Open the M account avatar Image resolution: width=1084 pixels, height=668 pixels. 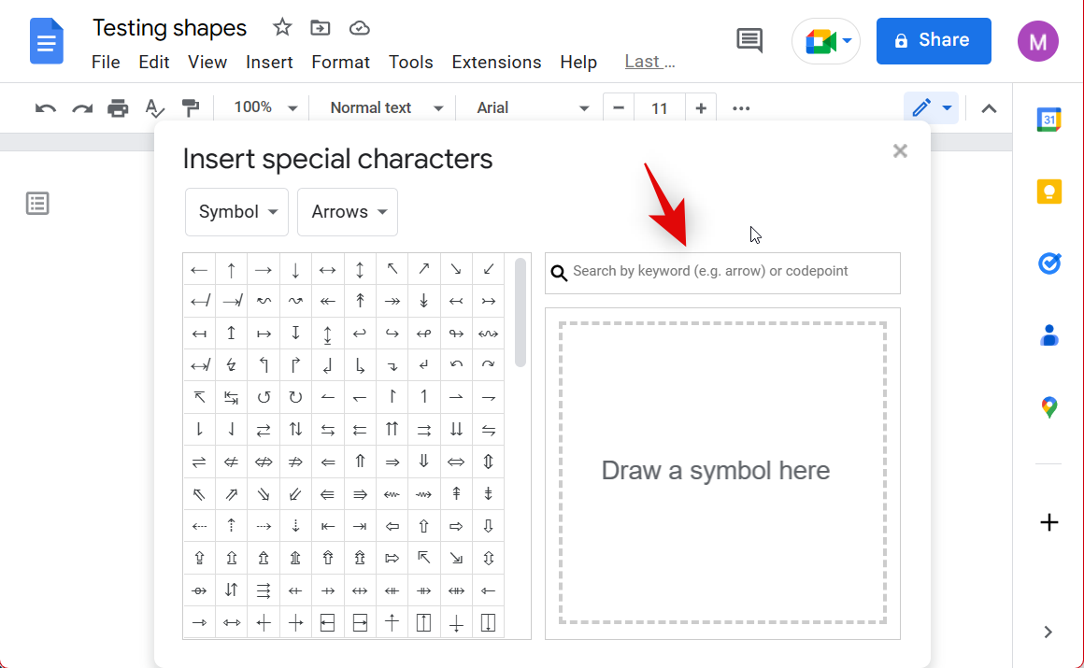tap(1037, 41)
